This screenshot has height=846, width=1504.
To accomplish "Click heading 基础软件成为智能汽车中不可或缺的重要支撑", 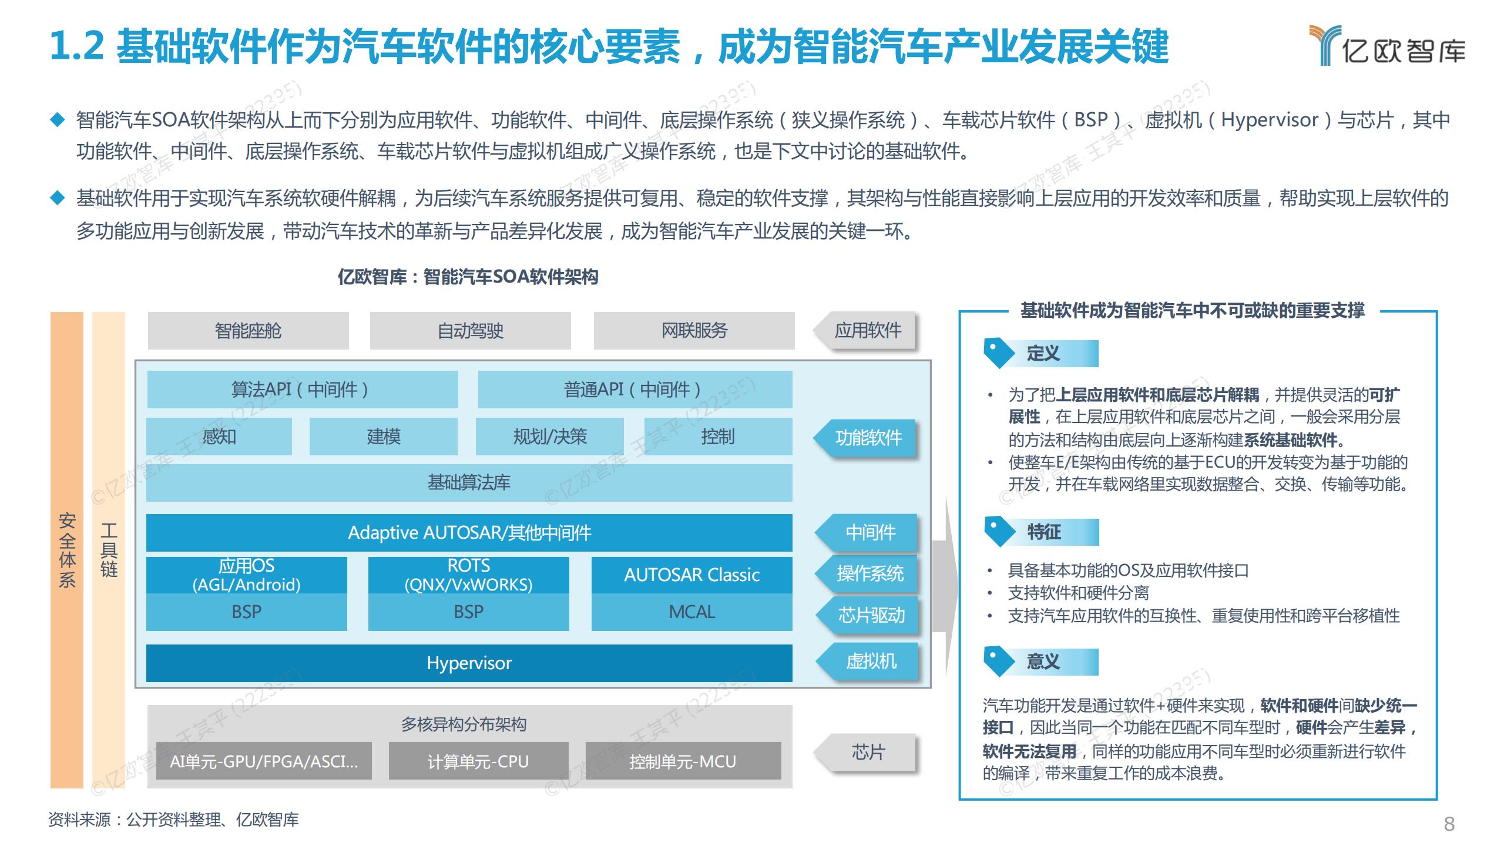I will 1192,310.
